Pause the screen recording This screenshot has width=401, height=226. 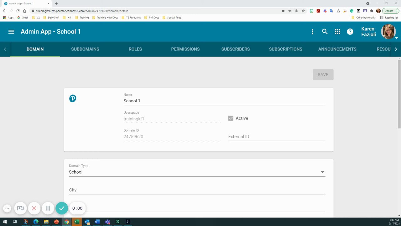tap(48, 208)
